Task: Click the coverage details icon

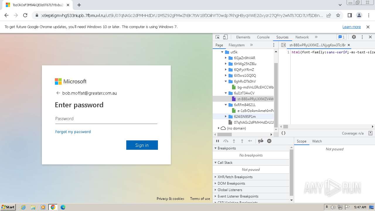Action: tap(370, 133)
